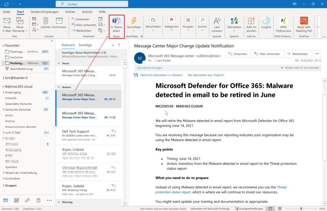Click the zoom in plus button
The height and width of the screenshot is (211, 327).
(315, 208)
